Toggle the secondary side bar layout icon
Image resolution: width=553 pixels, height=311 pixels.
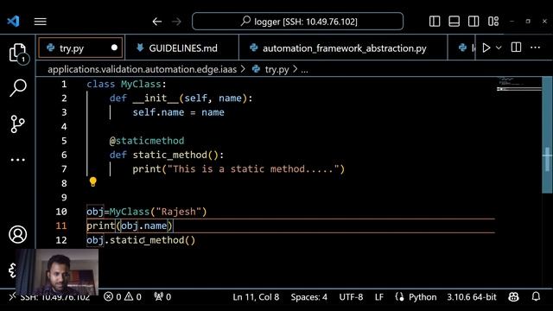(474, 22)
